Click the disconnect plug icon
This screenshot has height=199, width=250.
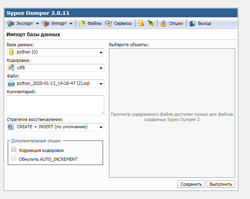(151, 23)
